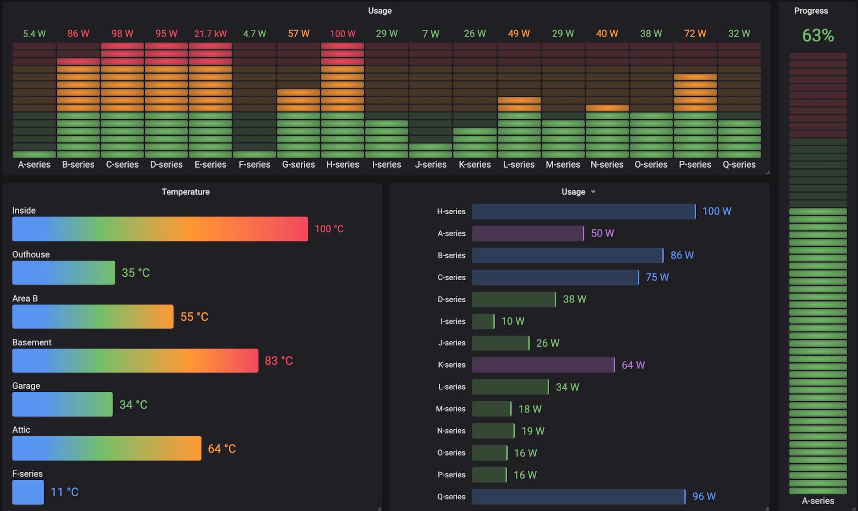Click the Attic gauge label
The height and width of the screenshot is (511, 858).
[x=21, y=430]
